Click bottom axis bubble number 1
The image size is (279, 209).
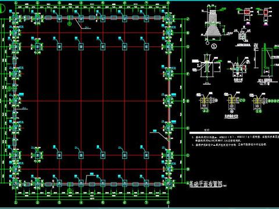coord(16,203)
